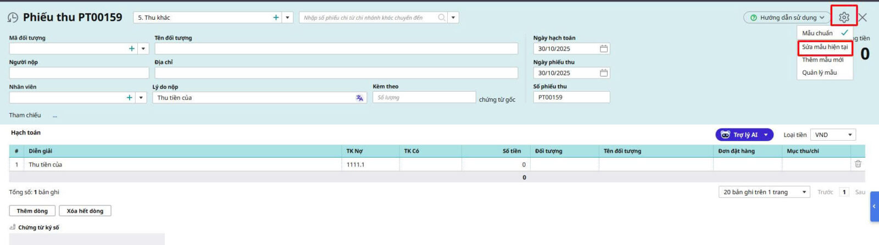Add new employee with Nhân viên plus icon
This screenshot has height=245, width=879.
(x=129, y=98)
